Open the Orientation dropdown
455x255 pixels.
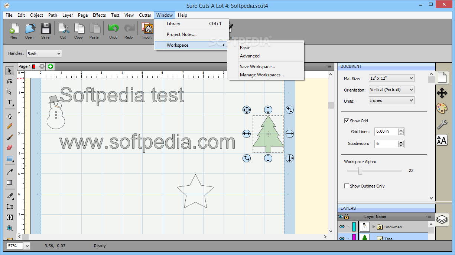[391, 90]
